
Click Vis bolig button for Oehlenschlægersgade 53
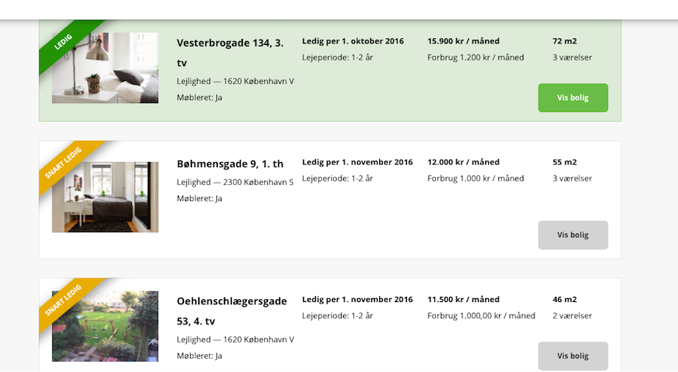tap(573, 356)
